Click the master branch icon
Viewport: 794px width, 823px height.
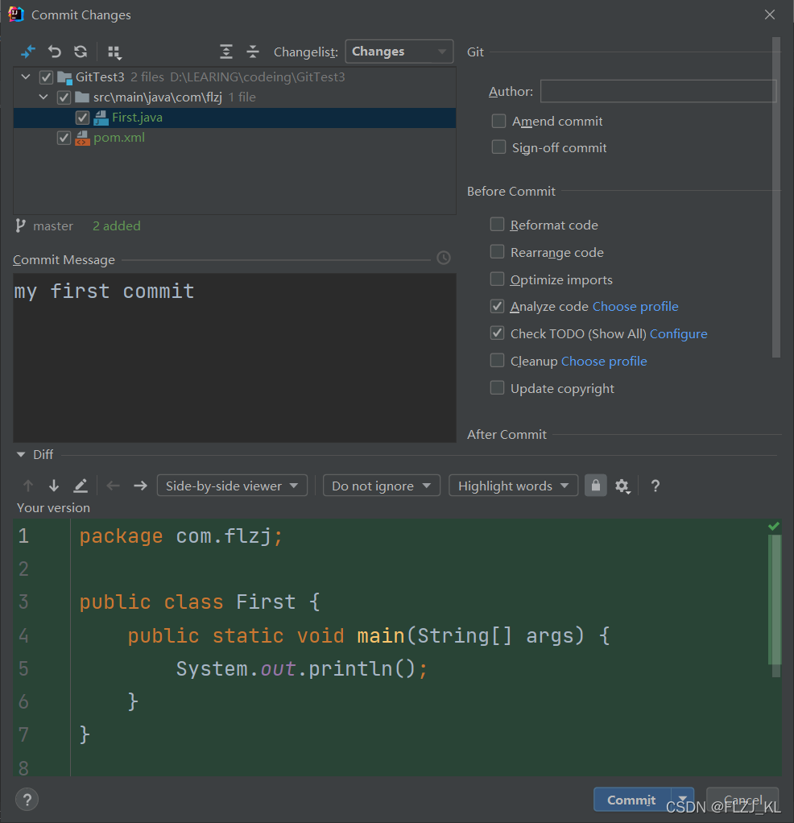20,225
